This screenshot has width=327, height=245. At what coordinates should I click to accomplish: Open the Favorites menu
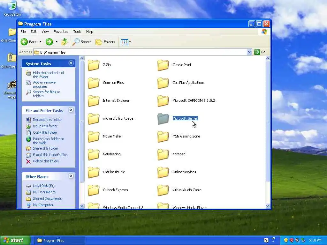[x=61, y=32]
